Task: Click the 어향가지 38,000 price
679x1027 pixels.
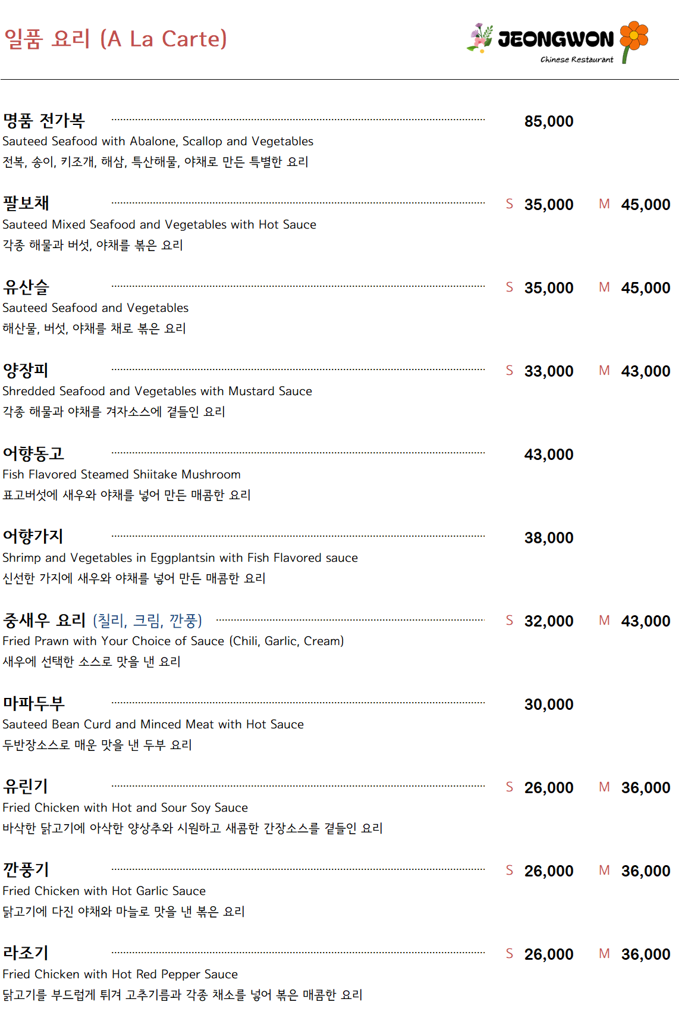Action: click(x=548, y=538)
